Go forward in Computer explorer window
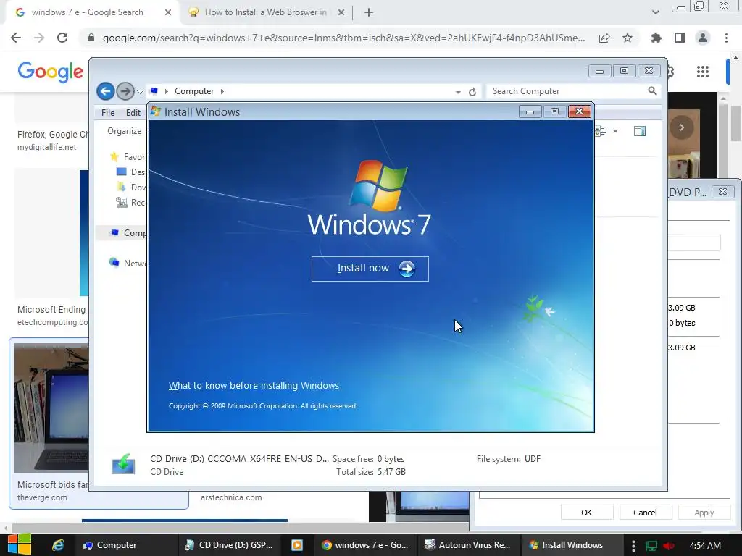Viewport: 742px width, 556px height. click(125, 91)
